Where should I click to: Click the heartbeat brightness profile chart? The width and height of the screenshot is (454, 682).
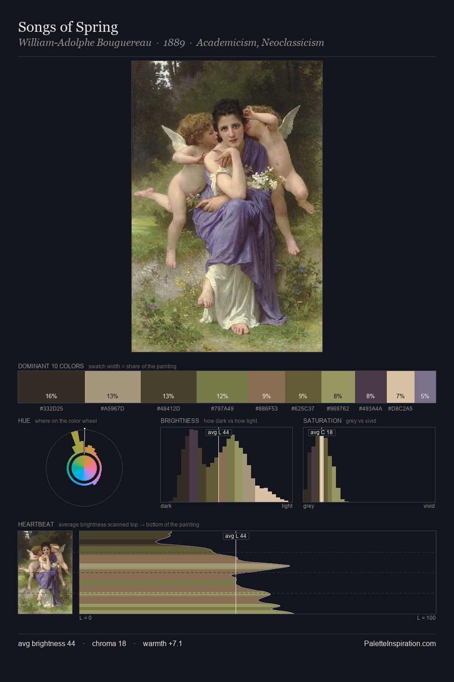coord(257,572)
